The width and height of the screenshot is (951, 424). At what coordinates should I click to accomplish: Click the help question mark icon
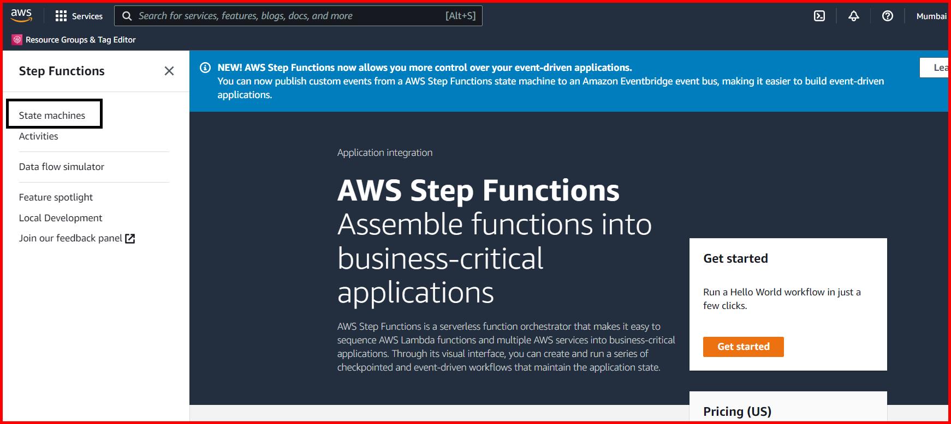point(887,16)
